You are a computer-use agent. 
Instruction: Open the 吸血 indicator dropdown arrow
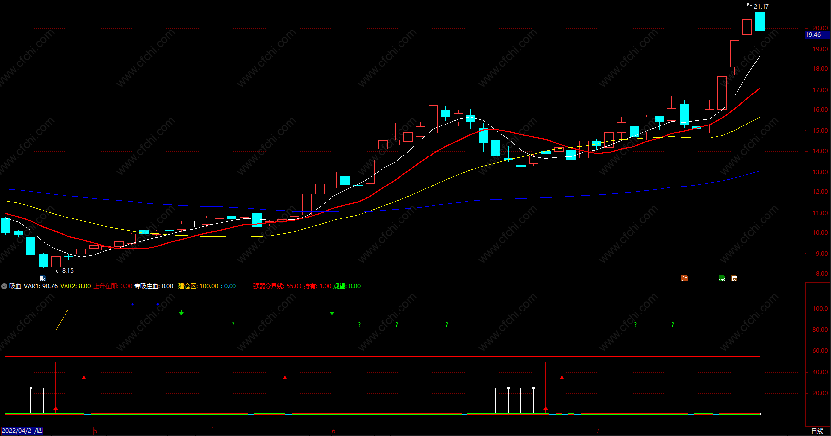pyautogui.click(x=4, y=286)
